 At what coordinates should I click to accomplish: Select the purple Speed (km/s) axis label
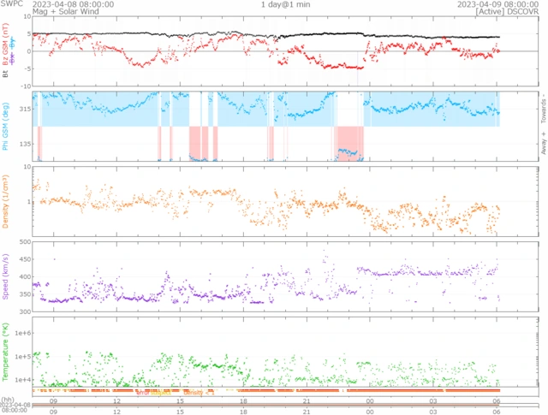tap(5, 276)
